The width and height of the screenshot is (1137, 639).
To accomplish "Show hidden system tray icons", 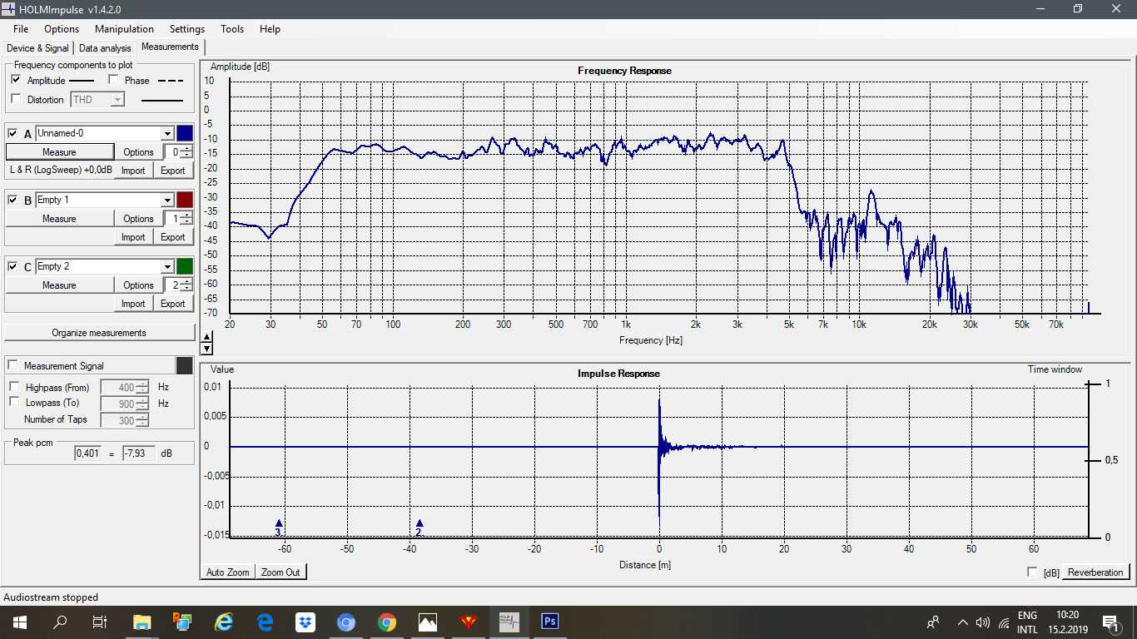I will (x=963, y=622).
